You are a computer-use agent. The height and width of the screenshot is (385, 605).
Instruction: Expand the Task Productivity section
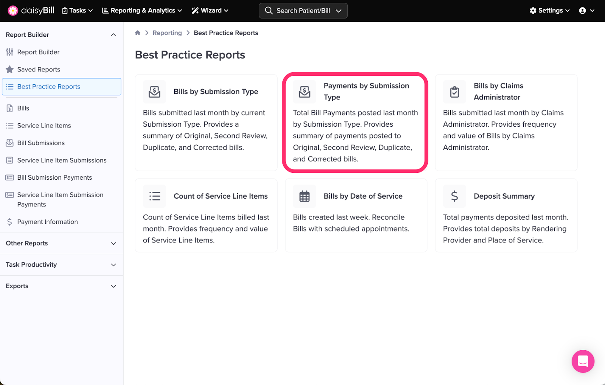[113, 265]
